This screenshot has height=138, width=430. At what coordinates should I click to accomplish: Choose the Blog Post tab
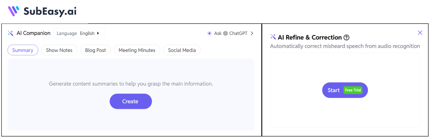tap(95, 50)
